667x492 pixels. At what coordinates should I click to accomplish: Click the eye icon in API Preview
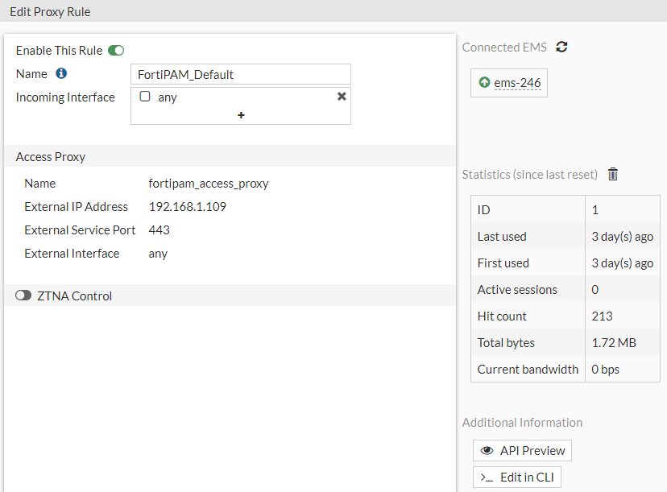[487, 450]
